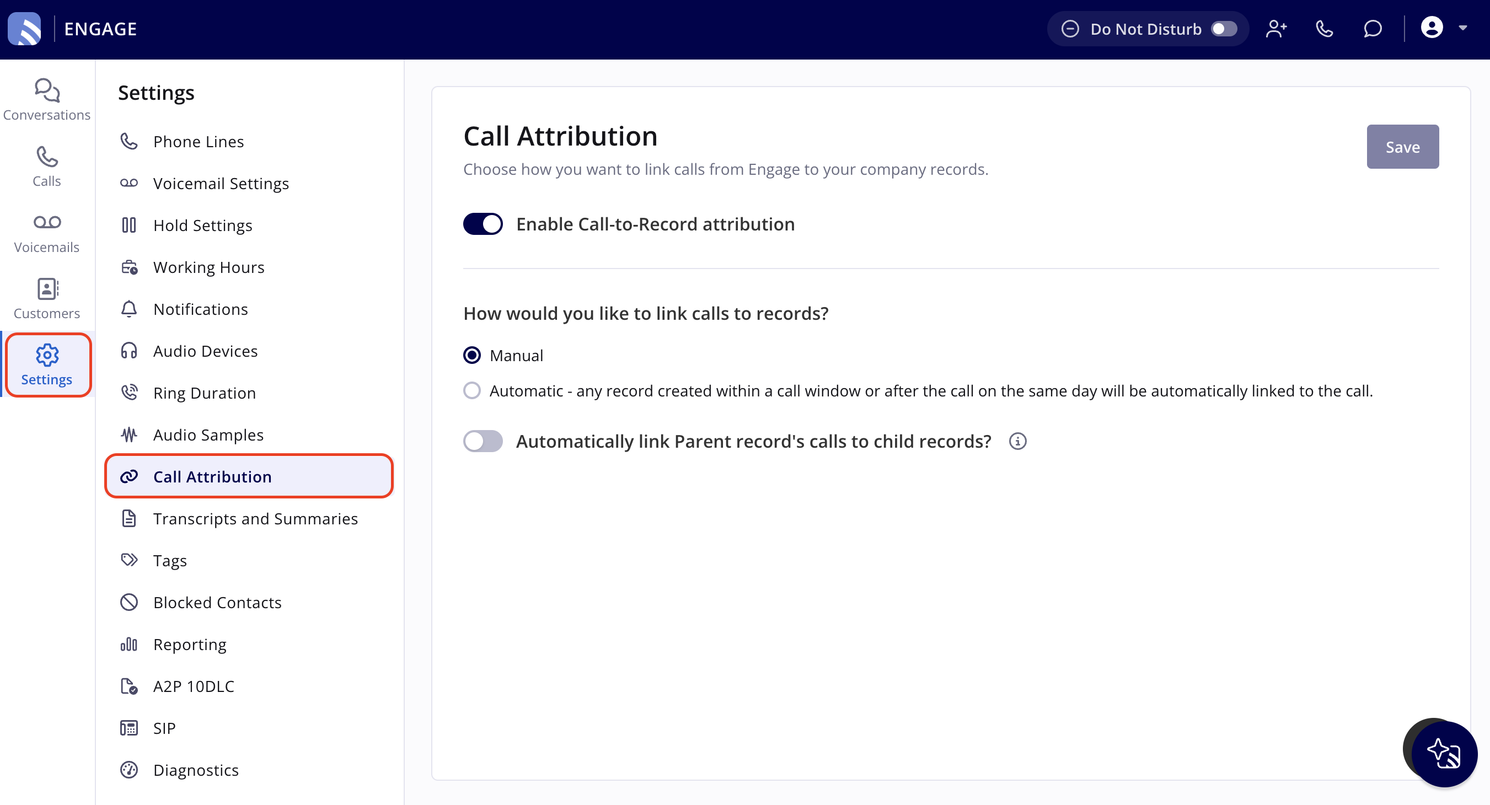The width and height of the screenshot is (1490, 805).
Task: Open the Calls sidebar section
Action: [47, 167]
